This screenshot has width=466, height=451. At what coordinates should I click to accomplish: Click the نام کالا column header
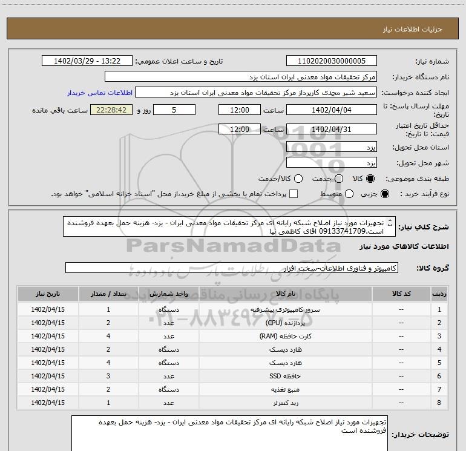pos(289,294)
